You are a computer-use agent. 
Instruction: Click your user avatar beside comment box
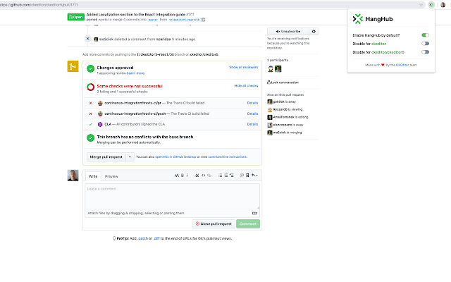(73, 176)
